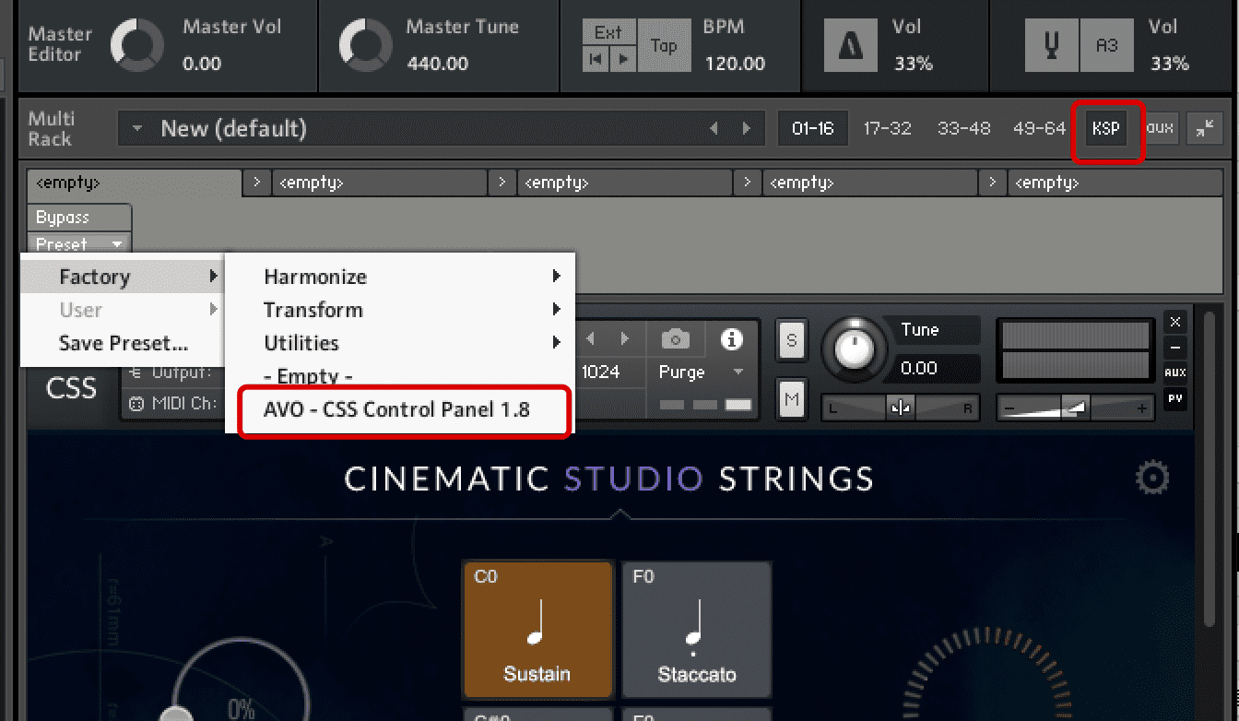Open Cinematic Studio Strings settings gear
This screenshot has height=721, width=1239.
pyautogui.click(x=1152, y=479)
